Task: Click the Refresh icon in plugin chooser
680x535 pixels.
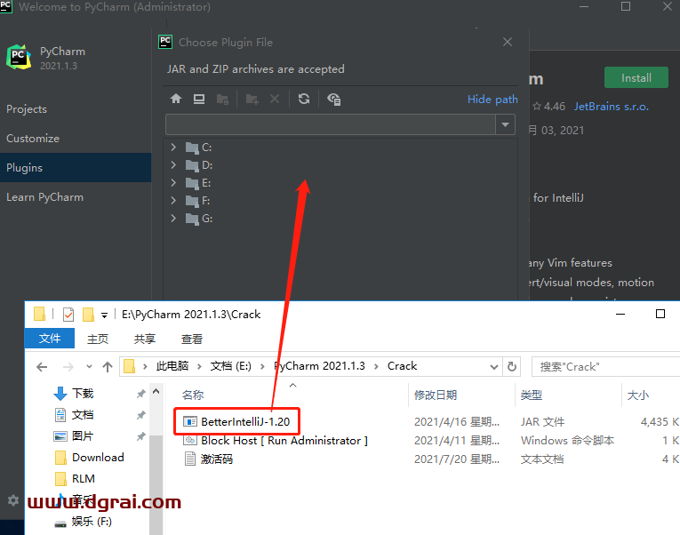Action: tap(304, 99)
